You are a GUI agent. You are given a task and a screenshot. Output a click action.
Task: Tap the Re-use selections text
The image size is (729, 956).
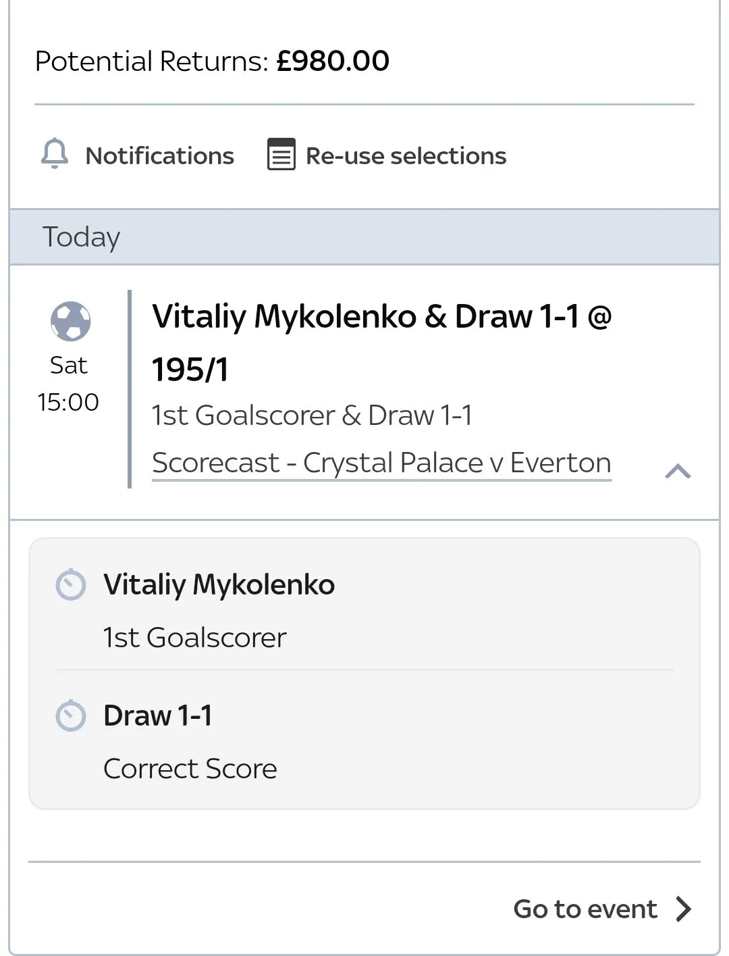(406, 156)
